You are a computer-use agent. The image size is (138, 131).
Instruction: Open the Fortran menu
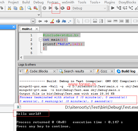53,2
